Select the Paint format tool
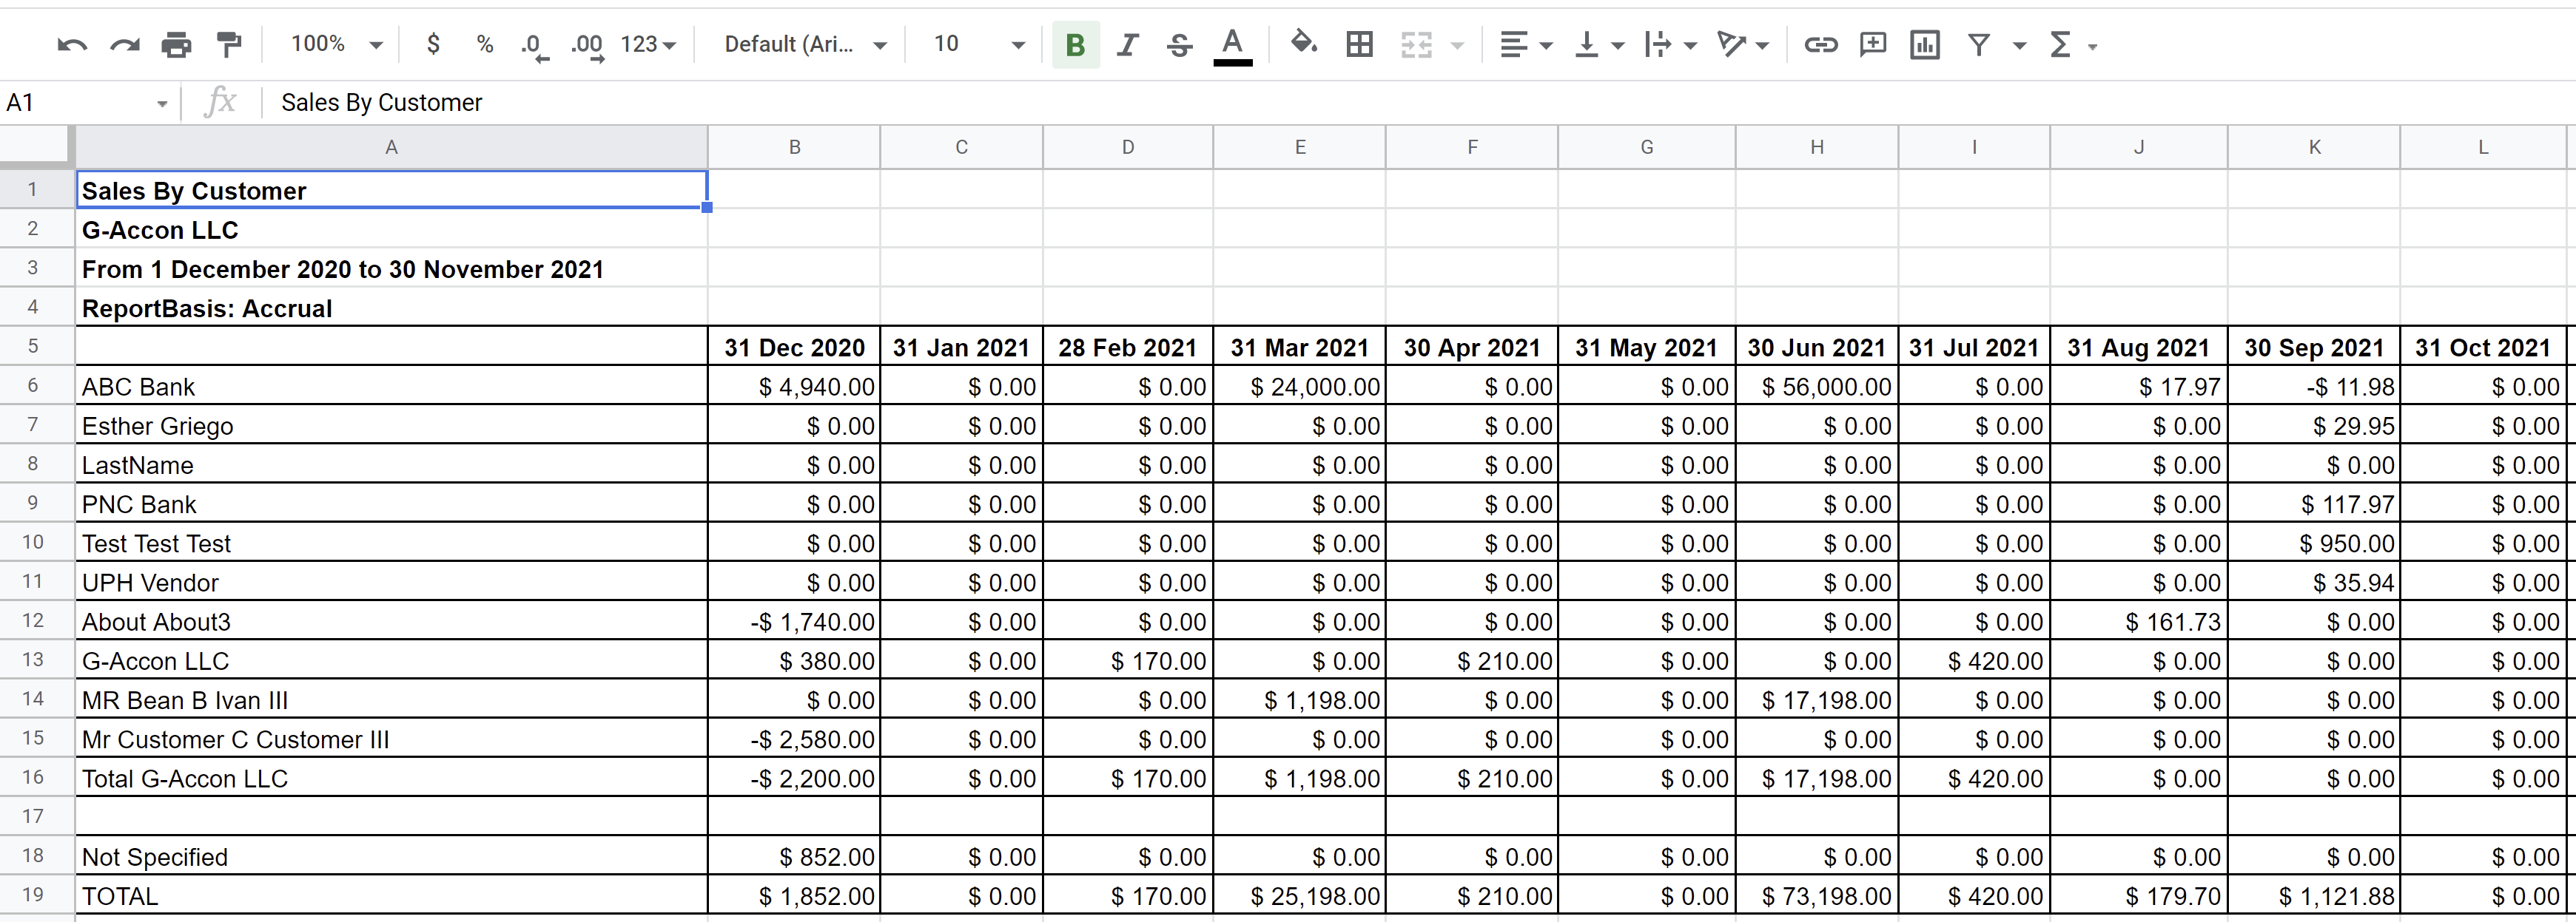 229,44
